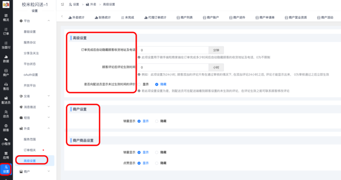The image size is (341, 180).
Task: Open the 售后 after-sales sidebar icon
Action: click(x=6, y=87)
